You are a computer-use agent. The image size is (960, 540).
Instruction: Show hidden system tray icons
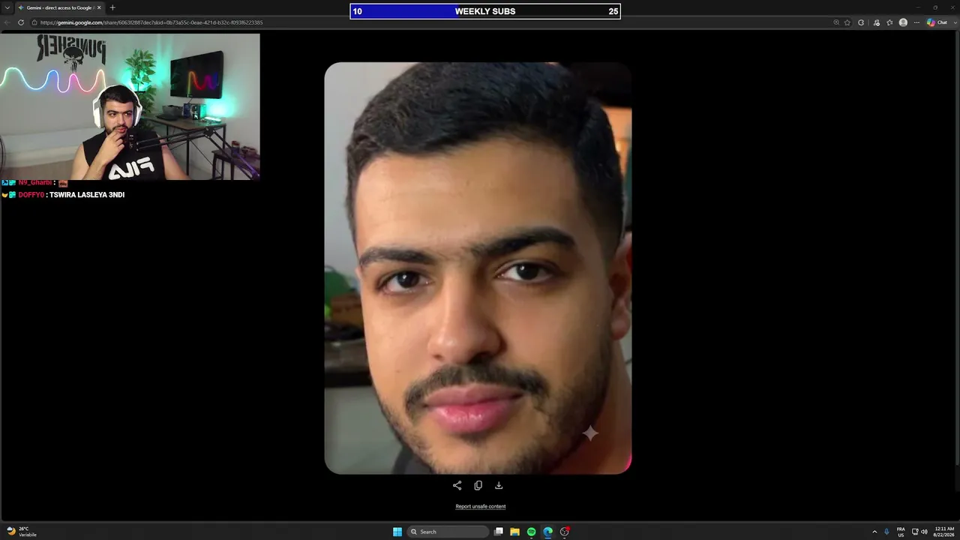coord(874,532)
